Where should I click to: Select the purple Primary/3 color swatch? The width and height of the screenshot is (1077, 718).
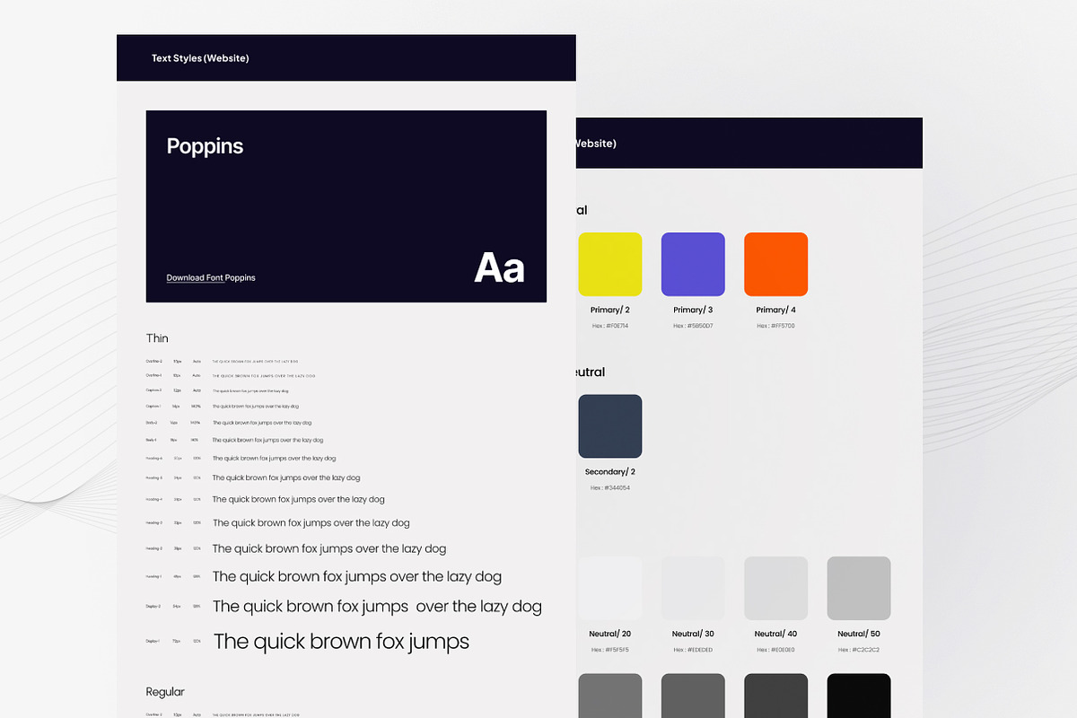[693, 264]
